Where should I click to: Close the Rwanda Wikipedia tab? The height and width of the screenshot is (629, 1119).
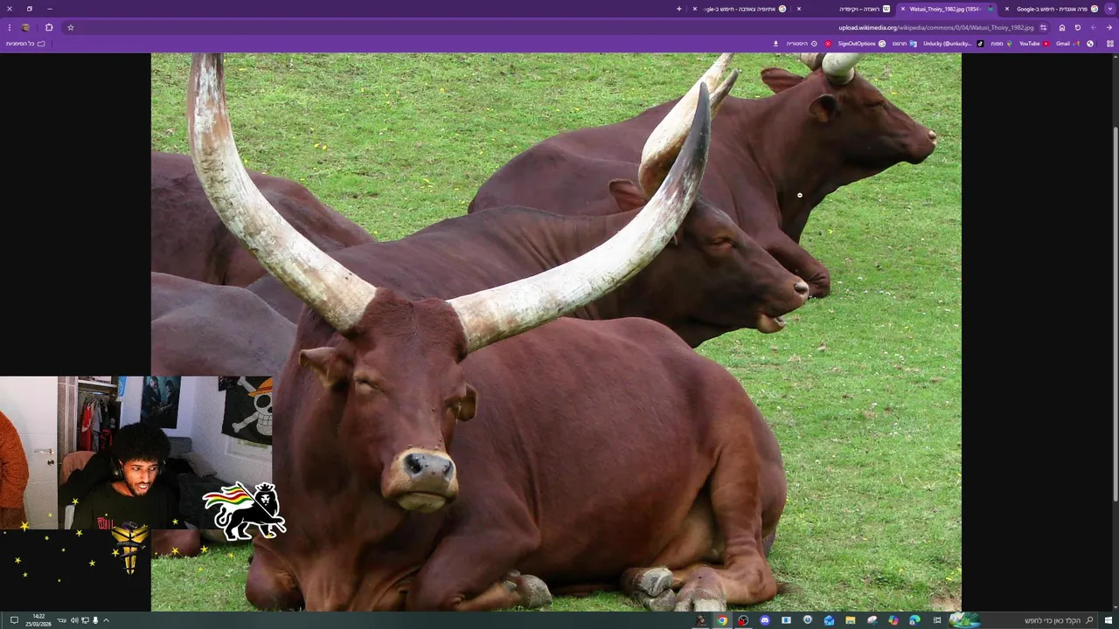[x=800, y=9]
